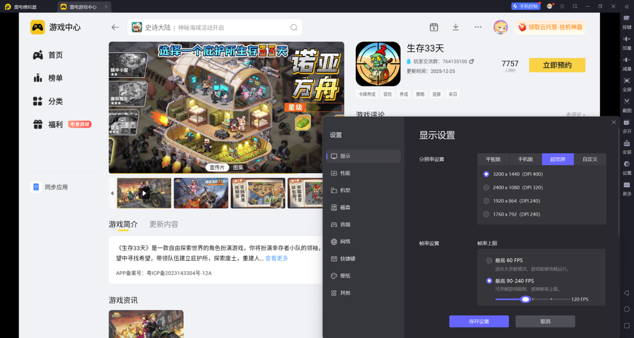The image size is (634, 338).
Task: Open the three-dot more menu in game center
Action: (x=478, y=27)
